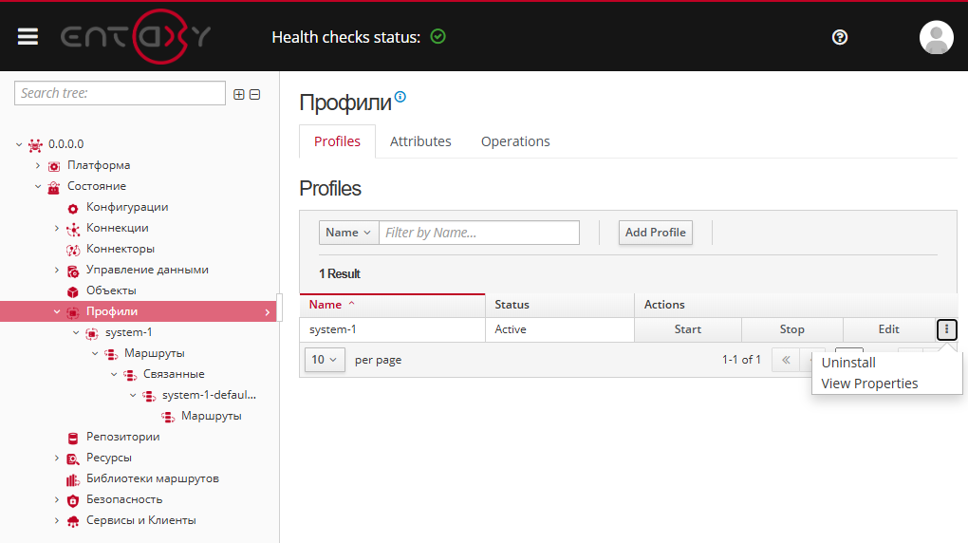Collapse the Связанные tree node
This screenshot has width=968, height=543.
pos(114,374)
